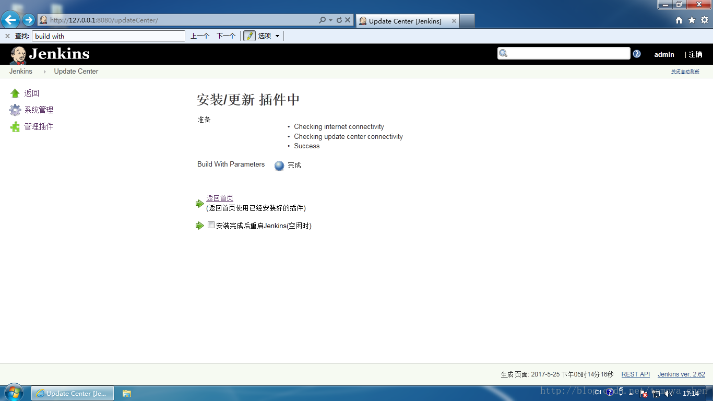Click the CH language indicator in tray
The image size is (713, 401).
point(598,393)
